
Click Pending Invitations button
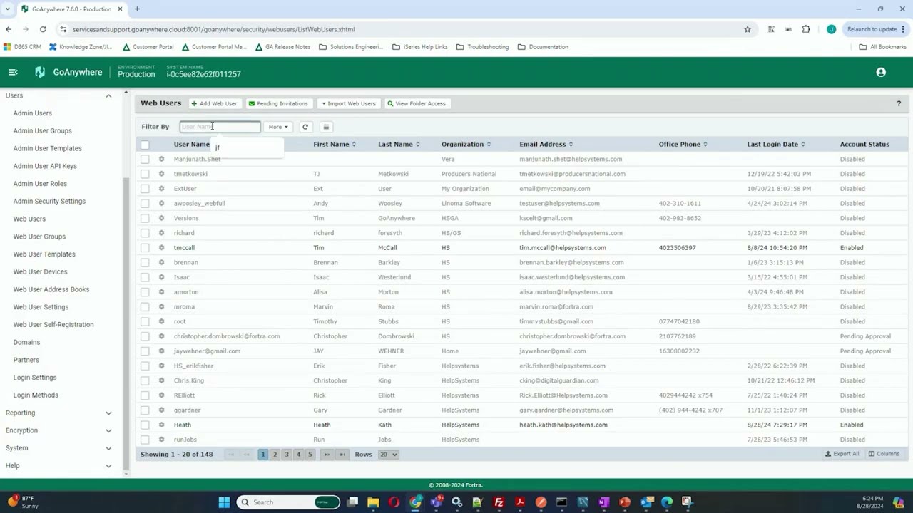[278, 104]
